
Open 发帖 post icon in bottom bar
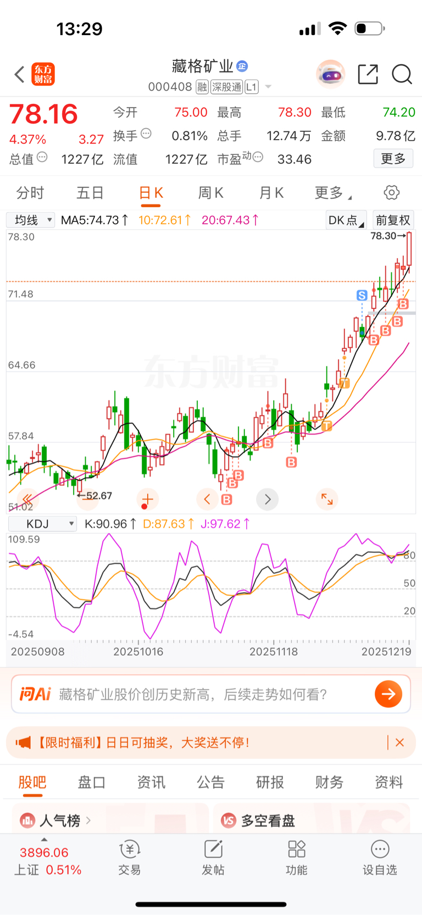(213, 850)
